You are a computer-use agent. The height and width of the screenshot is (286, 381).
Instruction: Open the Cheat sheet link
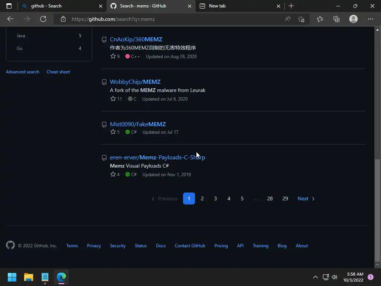click(x=58, y=72)
